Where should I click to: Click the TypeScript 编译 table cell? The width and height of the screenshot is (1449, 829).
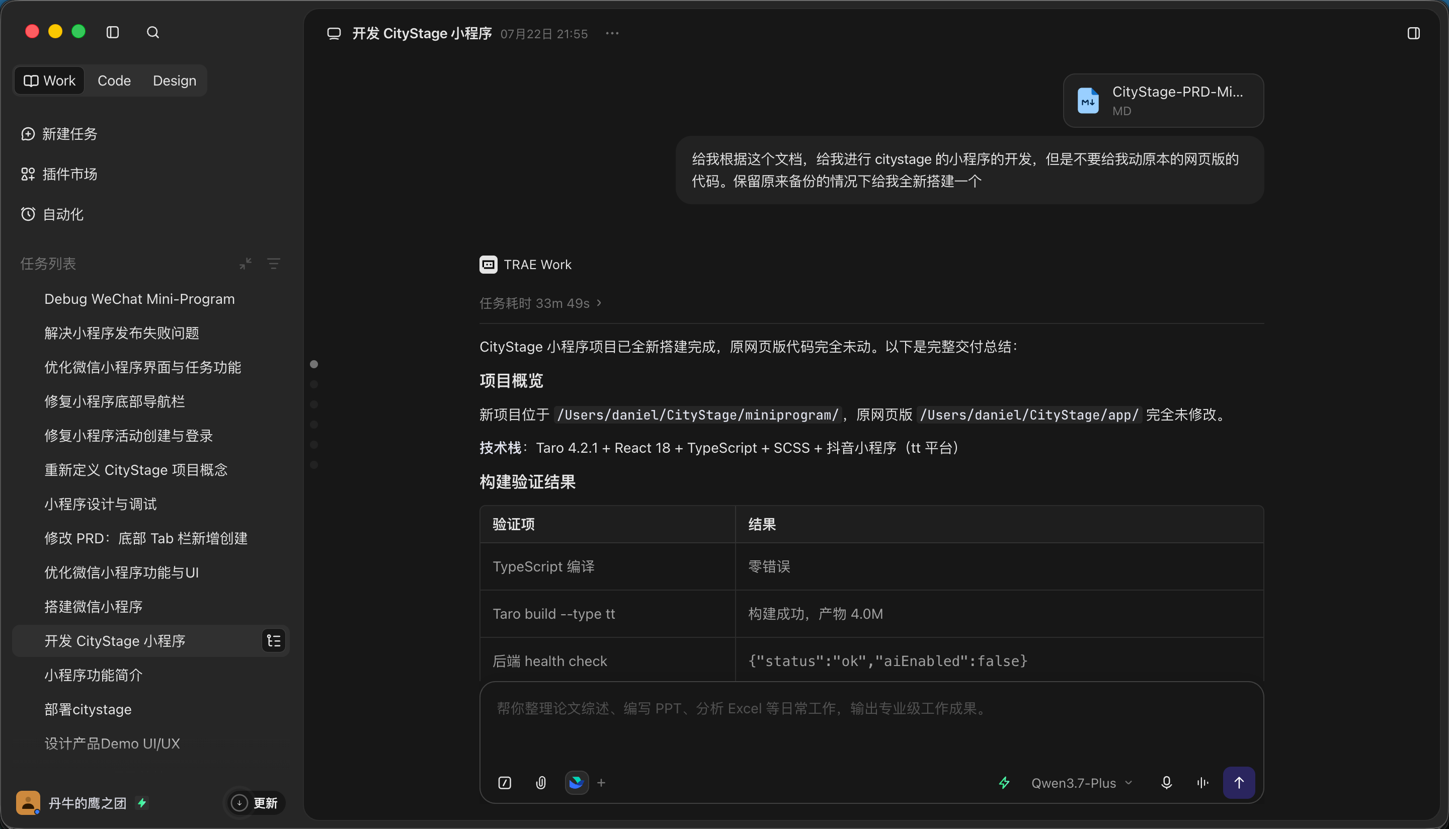point(607,566)
